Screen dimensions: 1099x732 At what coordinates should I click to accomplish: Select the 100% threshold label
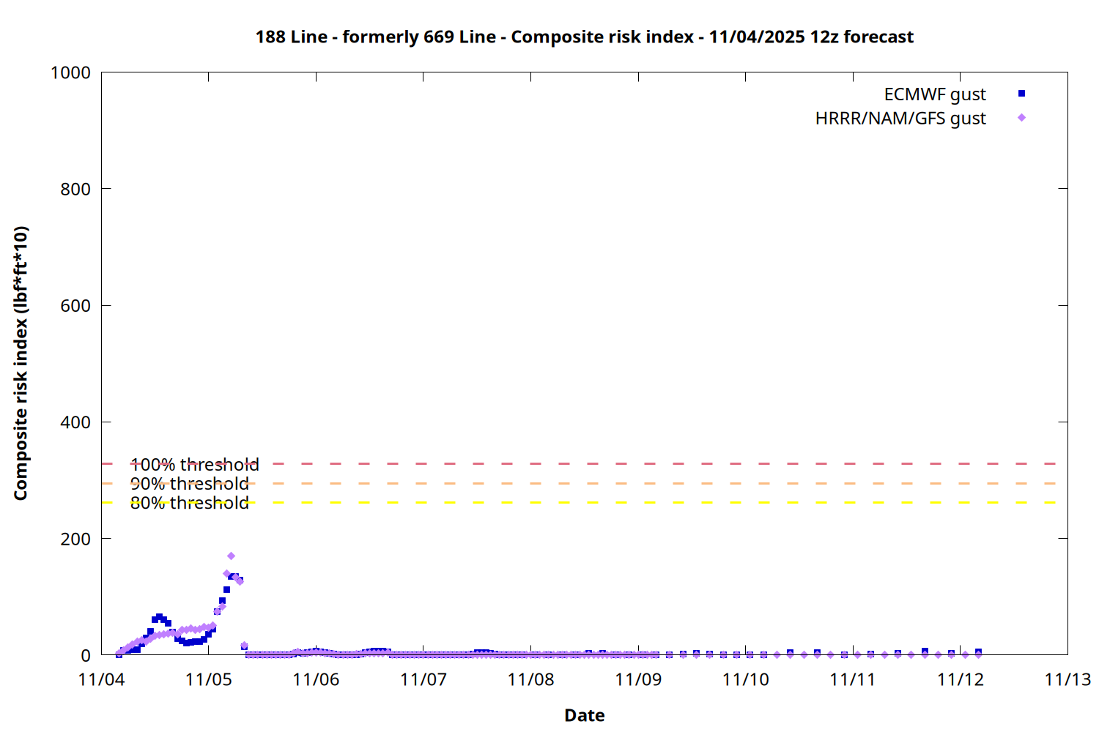194,465
